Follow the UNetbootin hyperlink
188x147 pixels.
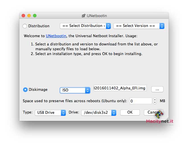pos(56,36)
